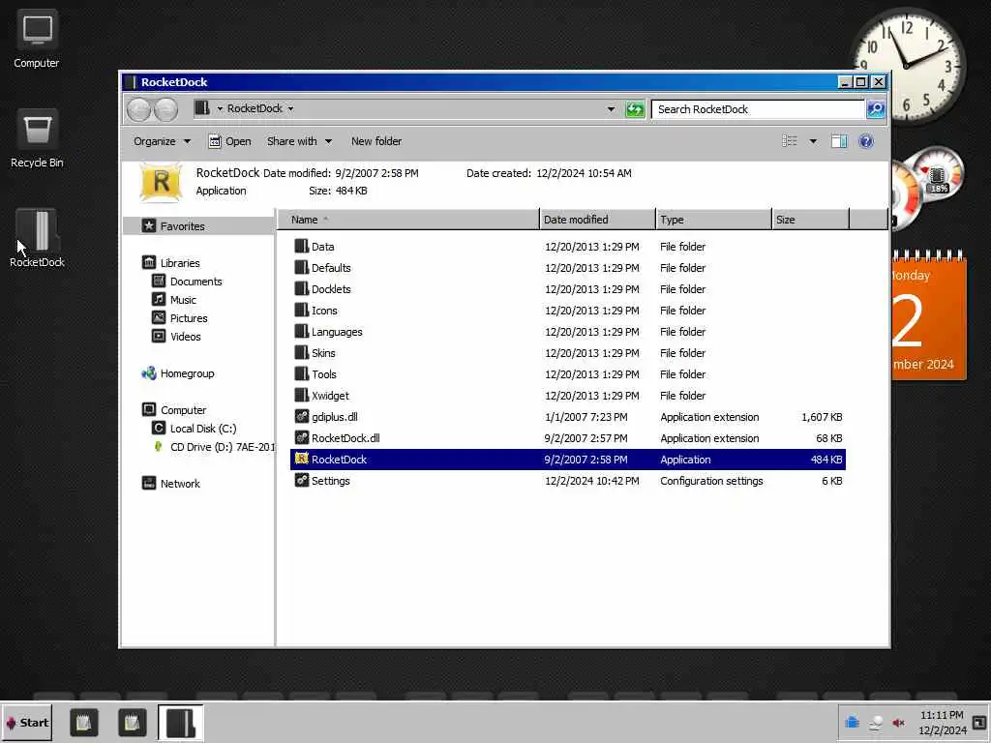The height and width of the screenshot is (743, 991).
Task: Sort by the Size column header
Action: 811,220
